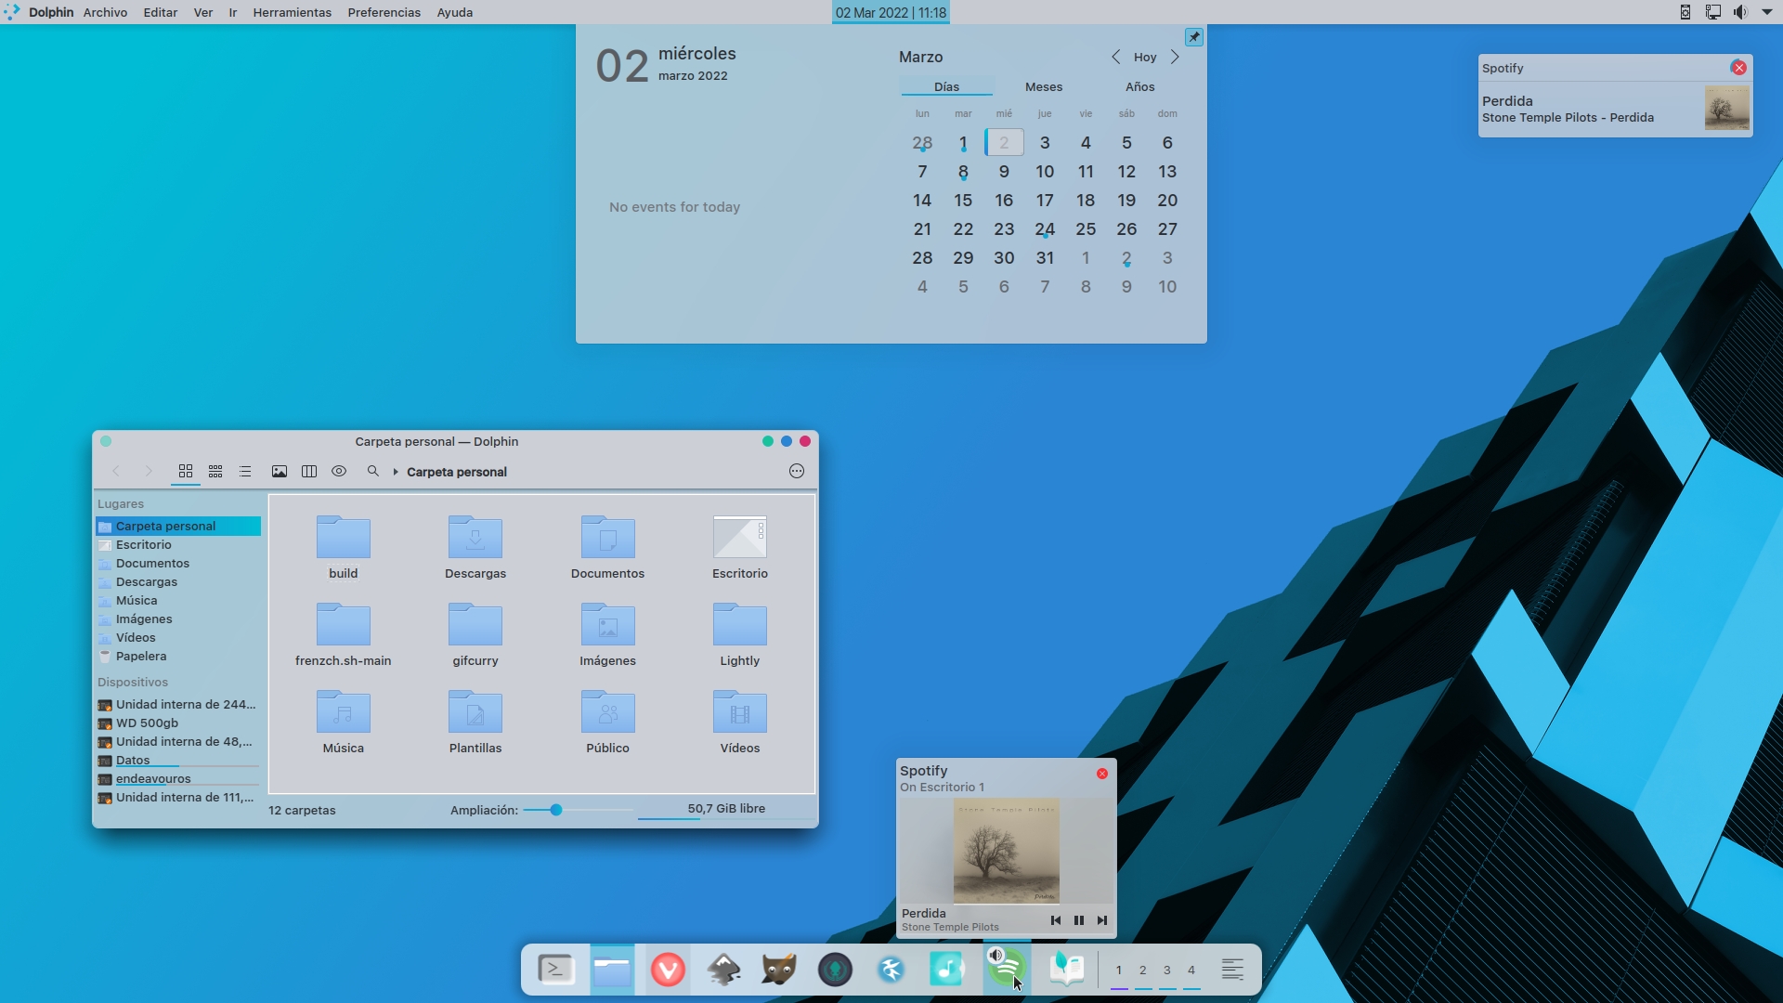Open the Preferencias menu
The width and height of the screenshot is (1783, 1003).
coord(384,12)
